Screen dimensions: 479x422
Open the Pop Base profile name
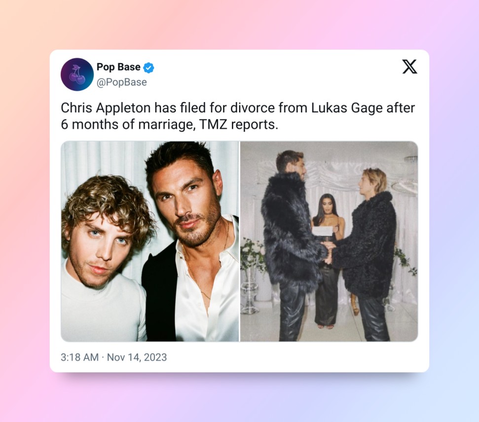[x=118, y=67]
